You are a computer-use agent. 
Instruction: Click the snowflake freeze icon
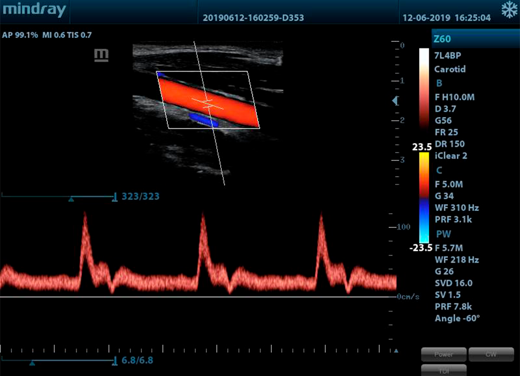point(508,10)
